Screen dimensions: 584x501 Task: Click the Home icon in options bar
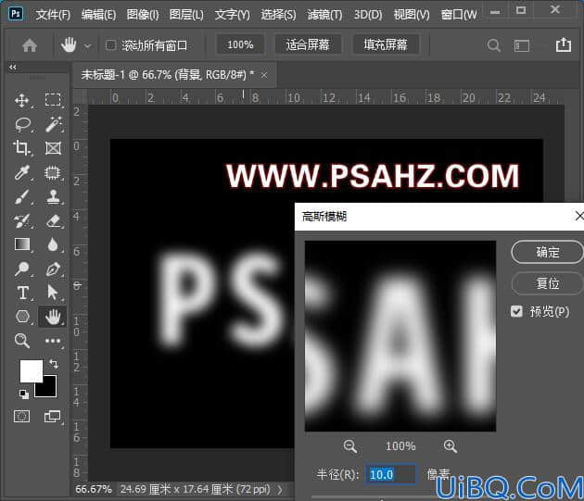30,45
